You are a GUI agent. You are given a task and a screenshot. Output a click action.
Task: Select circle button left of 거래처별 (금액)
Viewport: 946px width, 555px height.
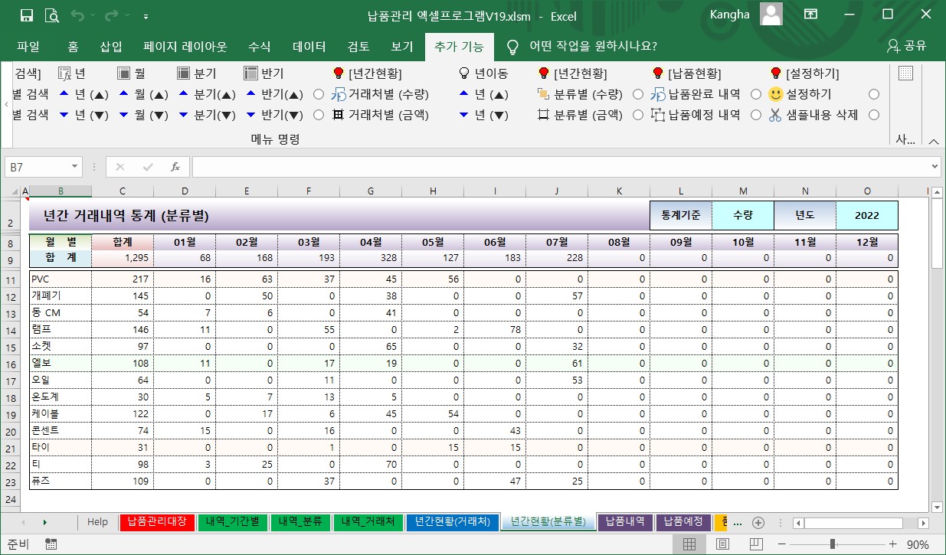pyautogui.click(x=319, y=116)
